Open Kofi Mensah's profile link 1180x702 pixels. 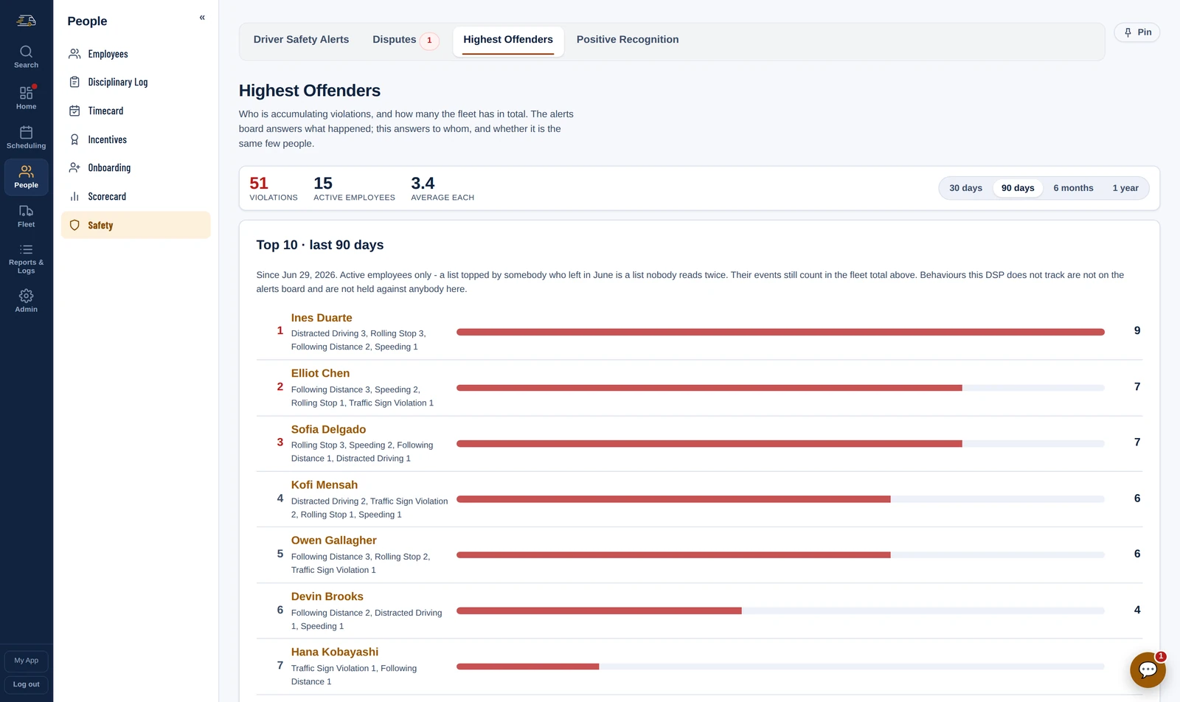pyautogui.click(x=324, y=484)
